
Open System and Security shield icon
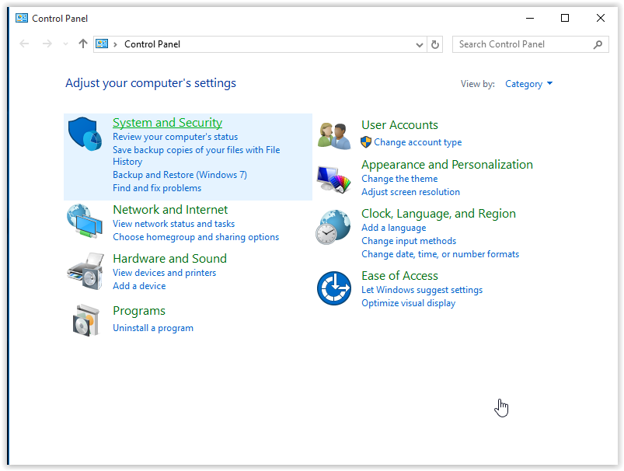pyautogui.click(x=85, y=134)
